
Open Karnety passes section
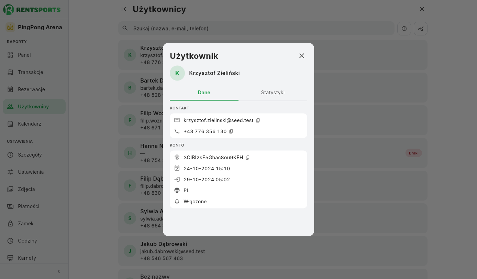34,258
